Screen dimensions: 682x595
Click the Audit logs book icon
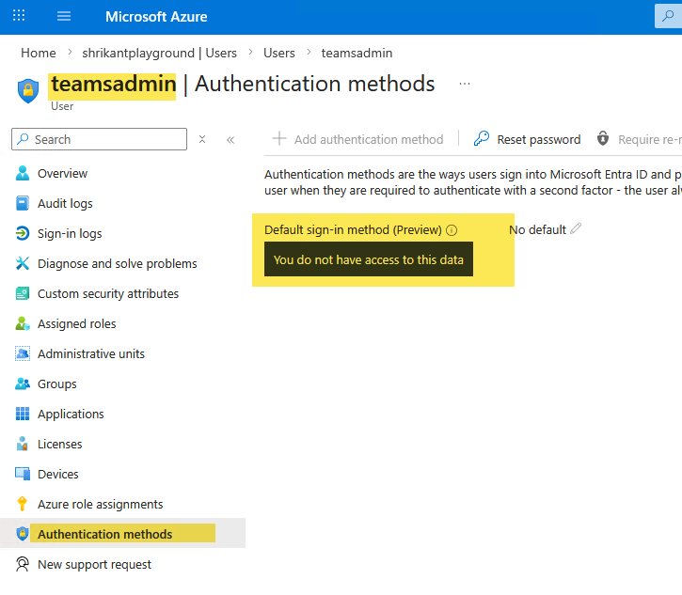tap(23, 203)
